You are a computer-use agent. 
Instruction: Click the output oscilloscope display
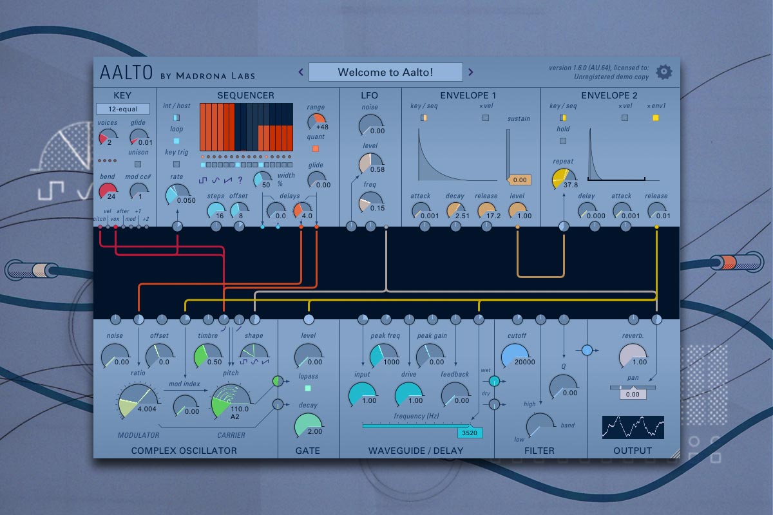tap(633, 427)
